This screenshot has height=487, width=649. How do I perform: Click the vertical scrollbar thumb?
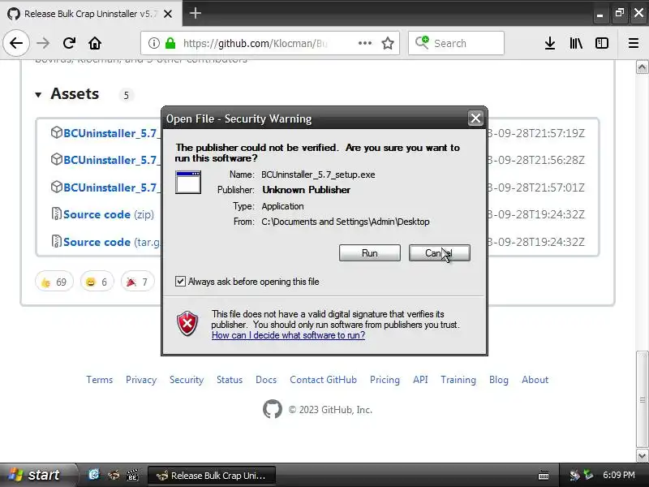642,399
